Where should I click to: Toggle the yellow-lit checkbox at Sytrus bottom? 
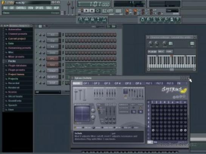75,127
